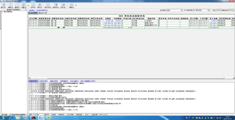Enable the 月份 month checkbox

211,10
